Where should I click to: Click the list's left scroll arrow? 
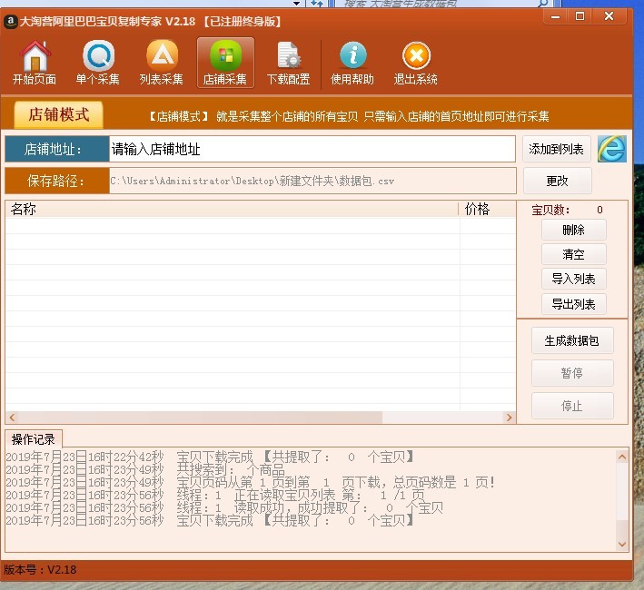(x=12, y=418)
